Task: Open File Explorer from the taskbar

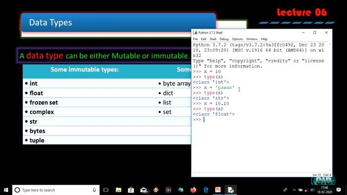Action: [119, 190]
